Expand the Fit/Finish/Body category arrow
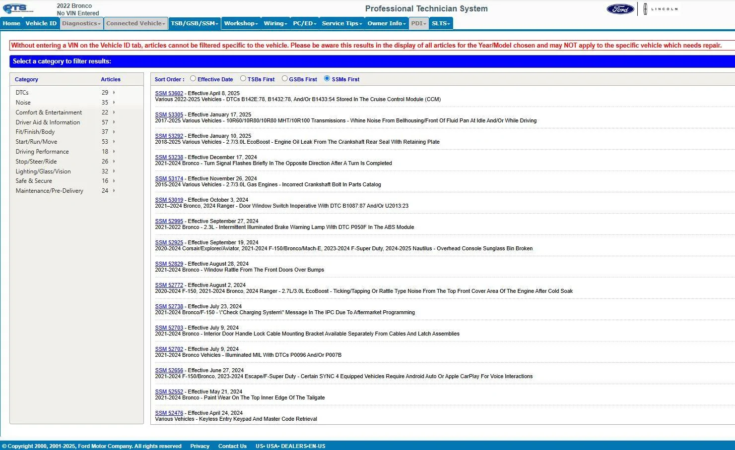The width and height of the screenshot is (735, 450). (114, 132)
